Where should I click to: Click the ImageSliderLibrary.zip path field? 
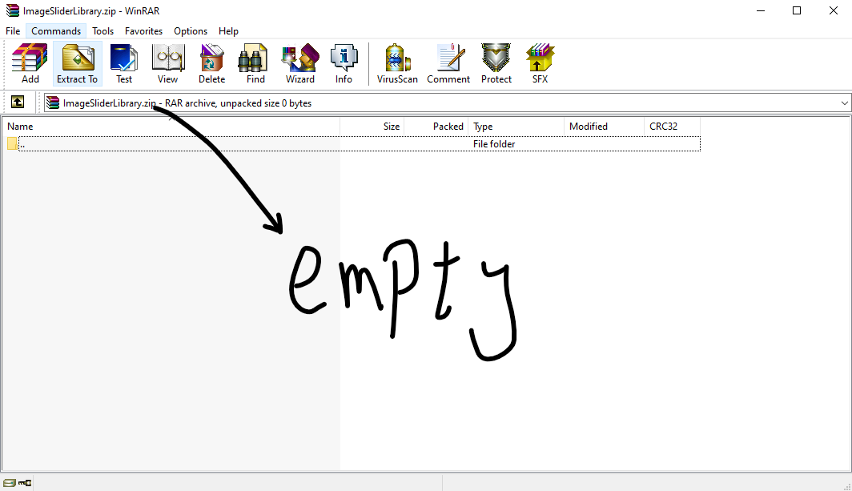[447, 103]
